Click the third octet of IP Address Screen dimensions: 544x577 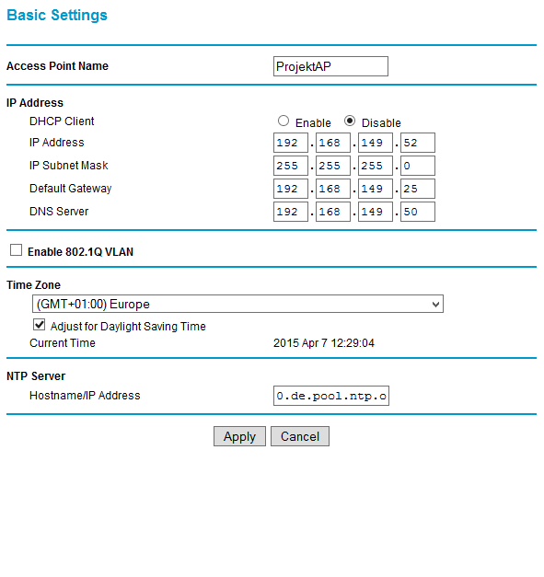376,143
